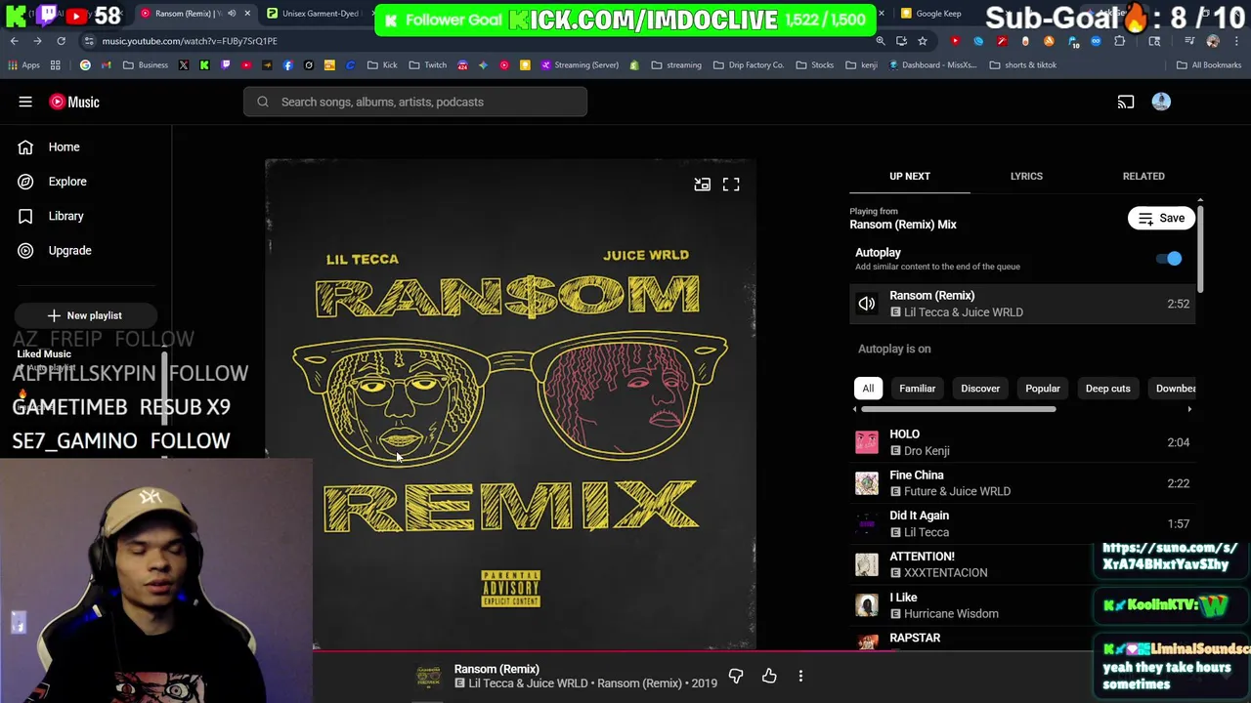Click the YouTube Music logo
Image resolution: width=1251 pixels, height=703 pixels.
click(x=74, y=102)
